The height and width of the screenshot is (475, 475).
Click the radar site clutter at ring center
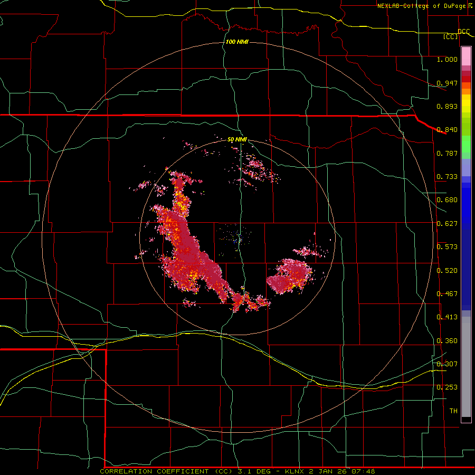pyautogui.click(x=238, y=239)
